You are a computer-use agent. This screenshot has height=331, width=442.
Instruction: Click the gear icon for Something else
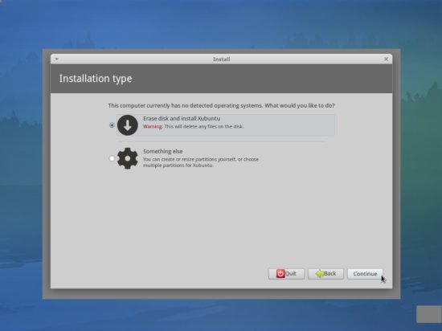[128, 158]
